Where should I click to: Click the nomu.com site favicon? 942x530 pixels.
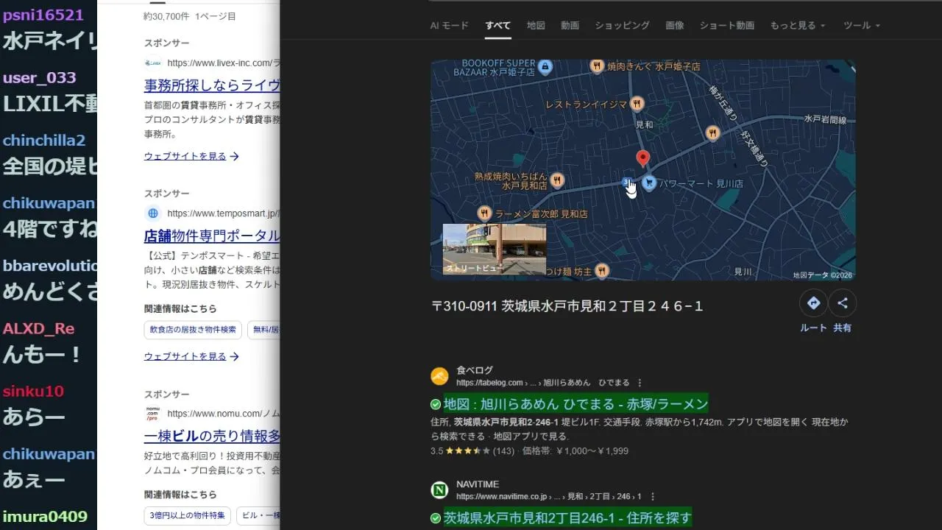click(153, 414)
